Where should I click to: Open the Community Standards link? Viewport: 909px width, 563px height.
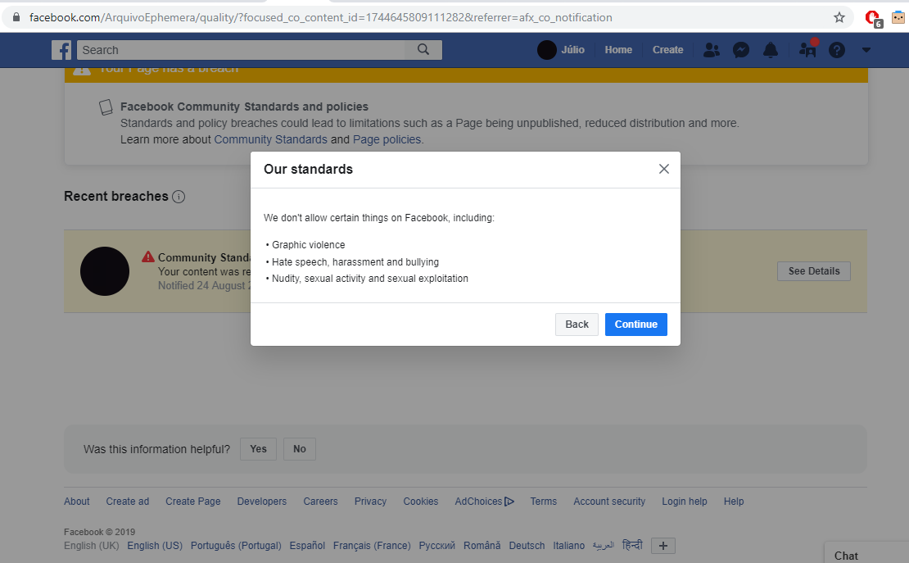pos(270,139)
